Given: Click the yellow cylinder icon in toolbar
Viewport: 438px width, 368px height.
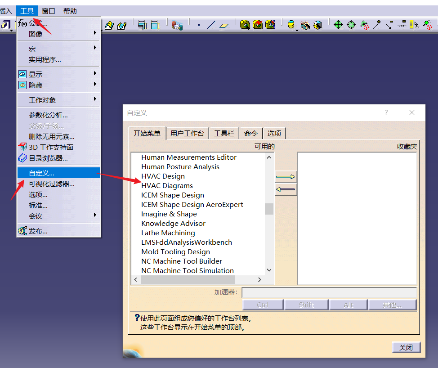Looking at the screenshot, I should pos(291,25).
